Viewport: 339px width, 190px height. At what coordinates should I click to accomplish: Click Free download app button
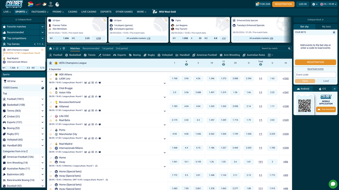point(326,109)
